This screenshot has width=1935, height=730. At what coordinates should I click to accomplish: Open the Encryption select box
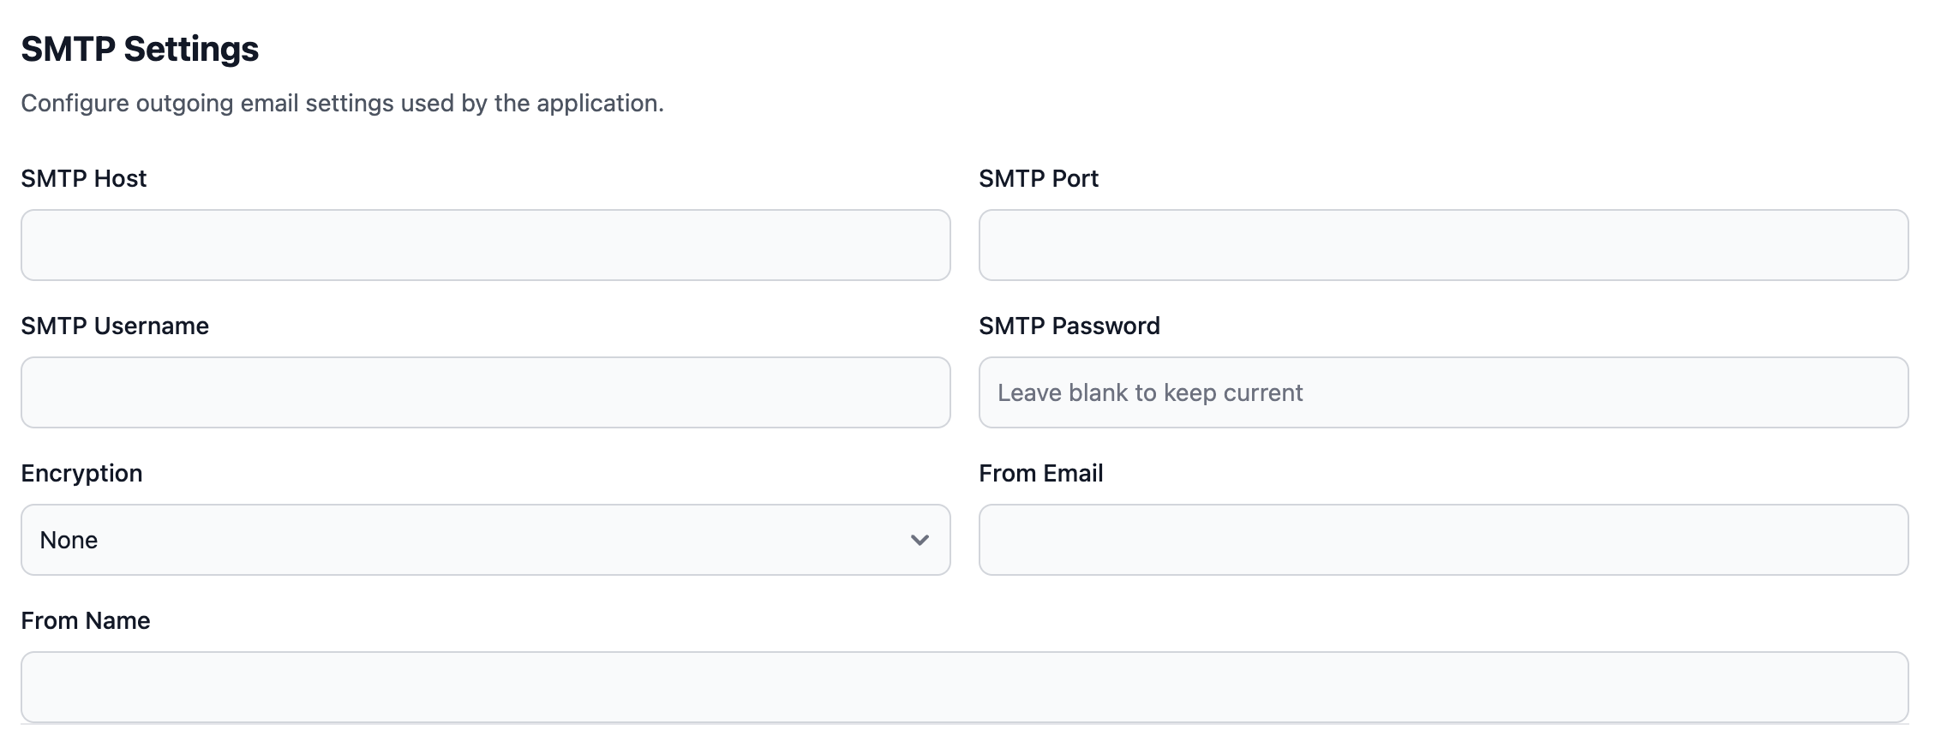tap(485, 540)
